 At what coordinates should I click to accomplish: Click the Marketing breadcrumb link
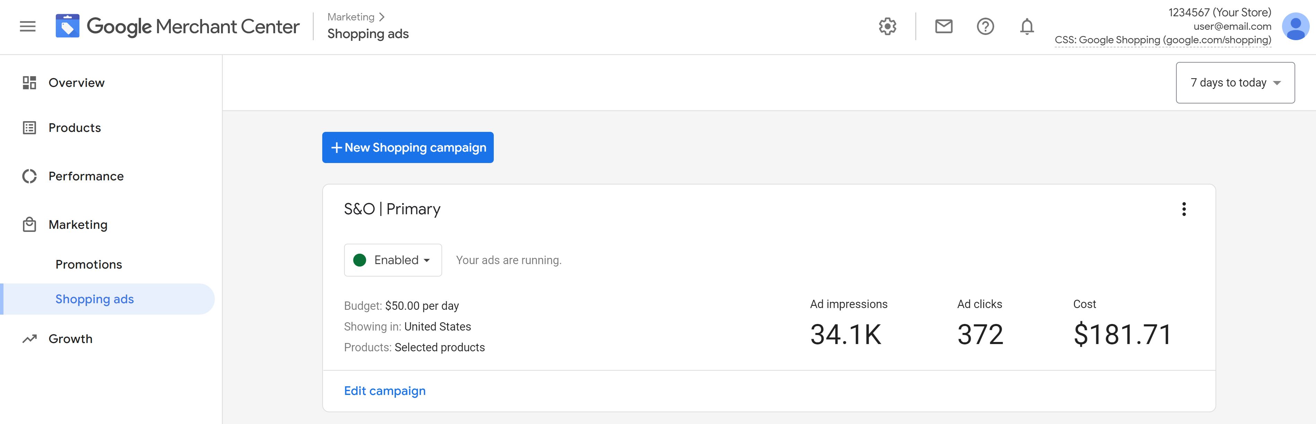351,17
